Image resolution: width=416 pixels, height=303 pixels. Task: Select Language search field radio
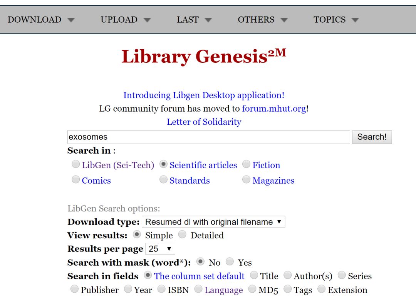point(198,289)
